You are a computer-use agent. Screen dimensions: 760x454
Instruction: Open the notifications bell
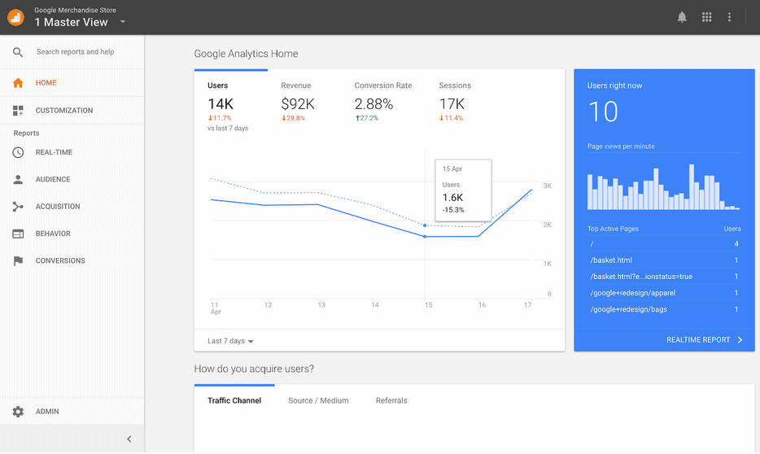682,17
